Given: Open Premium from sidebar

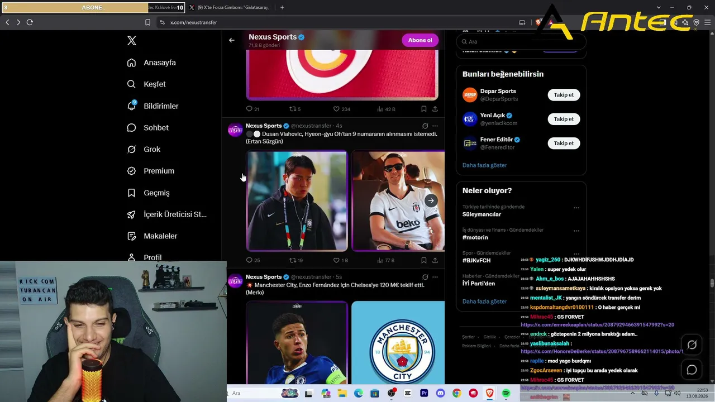Looking at the screenshot, I should pyautogui.click(x=151, y=171).
